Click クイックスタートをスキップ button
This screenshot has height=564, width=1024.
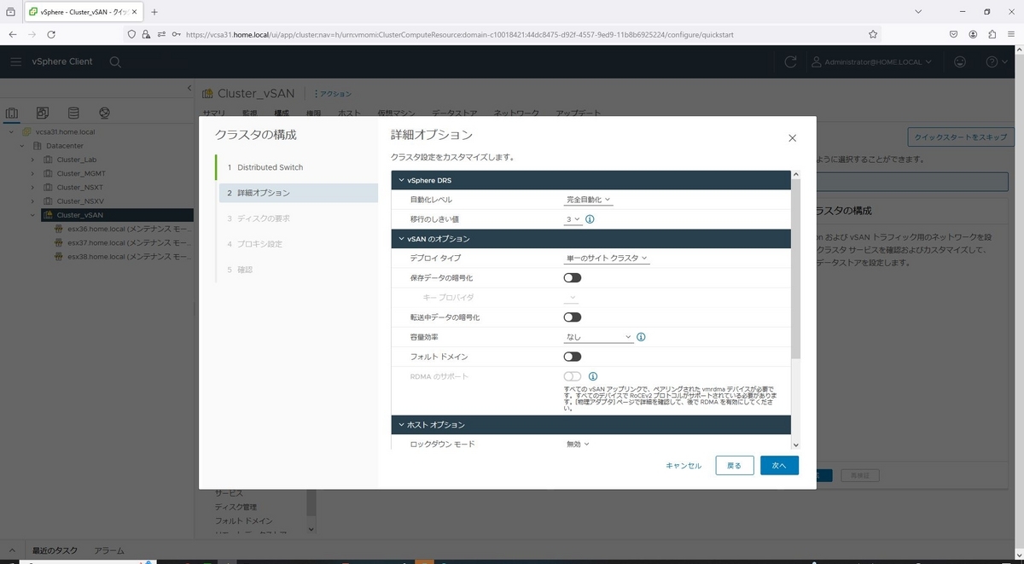(x=960, y=137)
